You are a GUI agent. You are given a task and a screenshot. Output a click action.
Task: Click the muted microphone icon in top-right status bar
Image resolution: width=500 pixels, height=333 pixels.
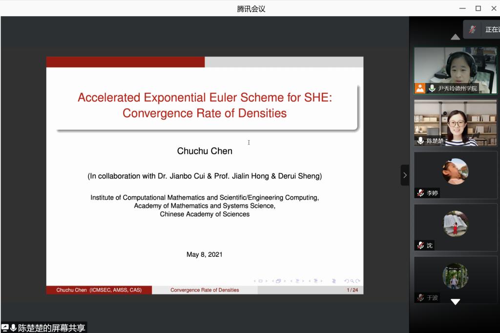coord(472,29)
